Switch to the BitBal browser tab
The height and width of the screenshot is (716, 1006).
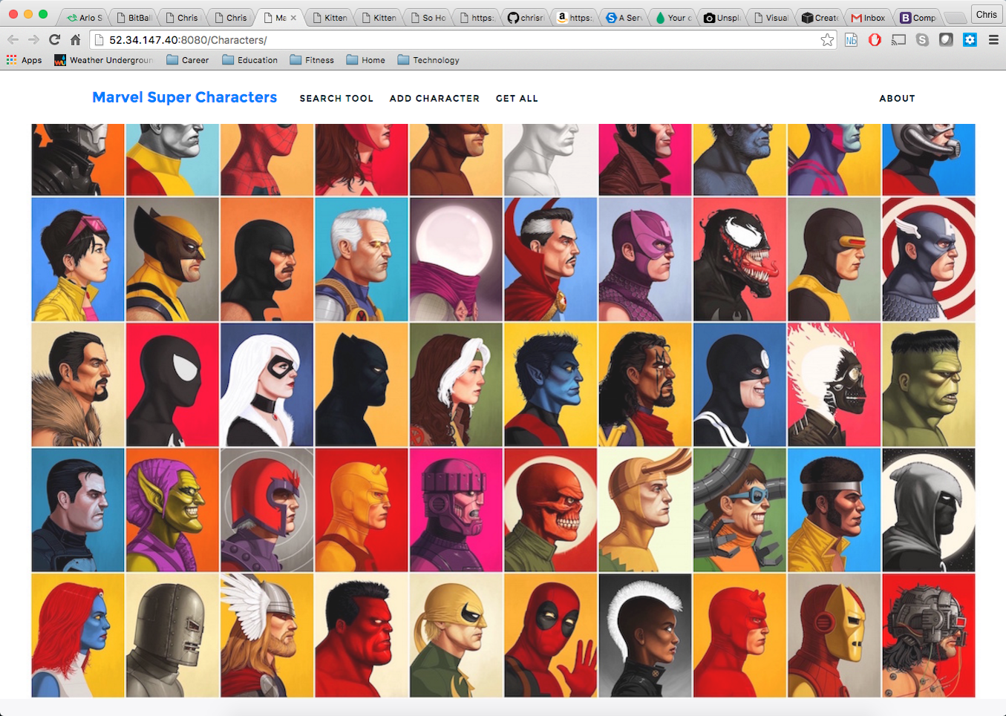pyautogui.click(x=134, y=17)
